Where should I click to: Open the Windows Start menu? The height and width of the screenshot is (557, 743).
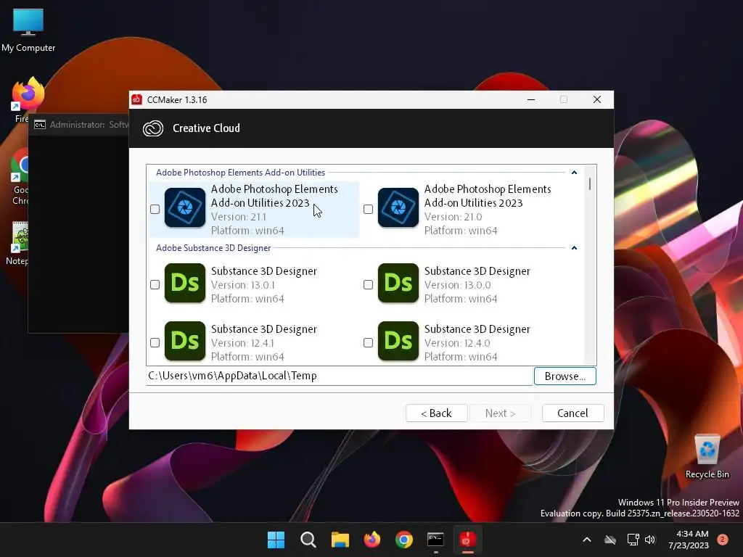click(x=276, y=540)
